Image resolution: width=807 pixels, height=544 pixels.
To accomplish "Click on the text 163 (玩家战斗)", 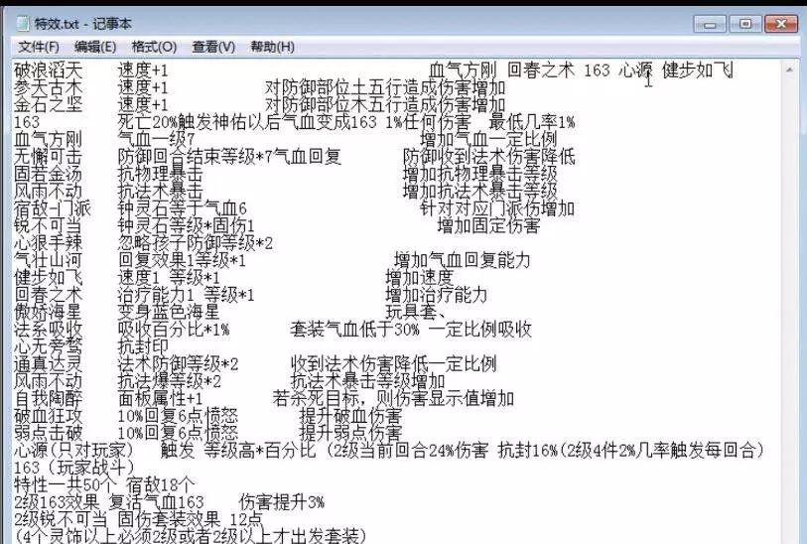I will (x=73, y=468).
